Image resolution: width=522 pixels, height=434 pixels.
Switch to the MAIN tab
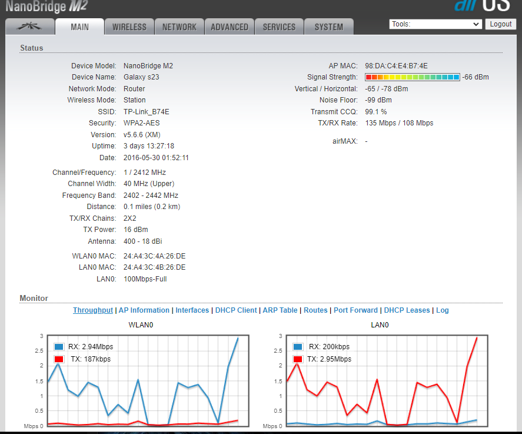[80, 26]
